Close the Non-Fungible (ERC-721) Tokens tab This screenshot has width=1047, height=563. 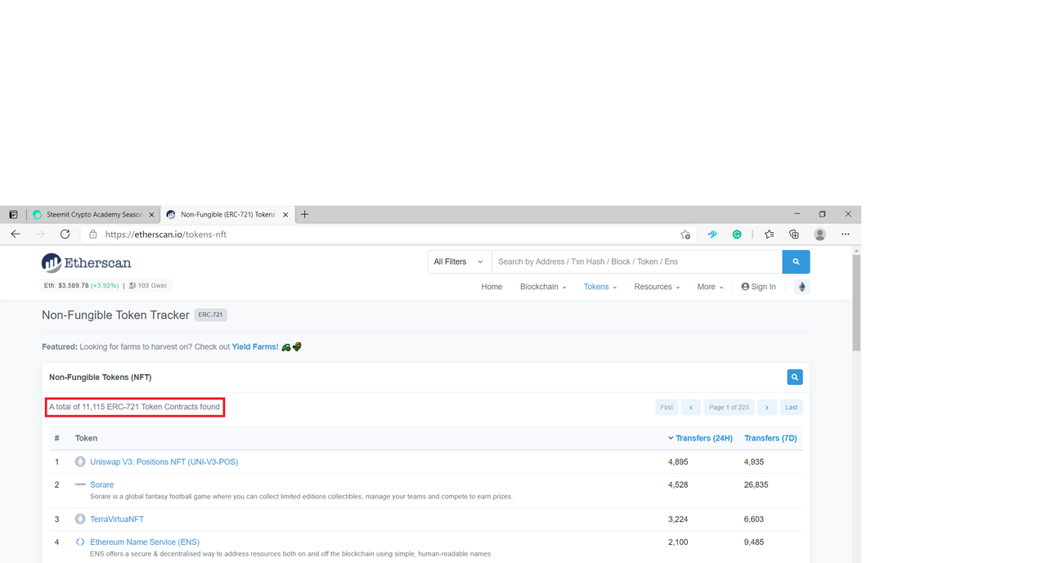coord(285,215)
